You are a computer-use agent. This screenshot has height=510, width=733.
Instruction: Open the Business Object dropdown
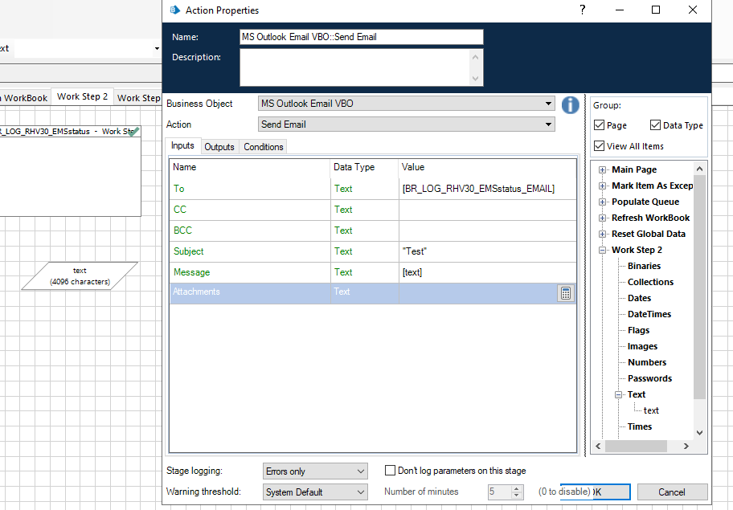coord(406,104)
